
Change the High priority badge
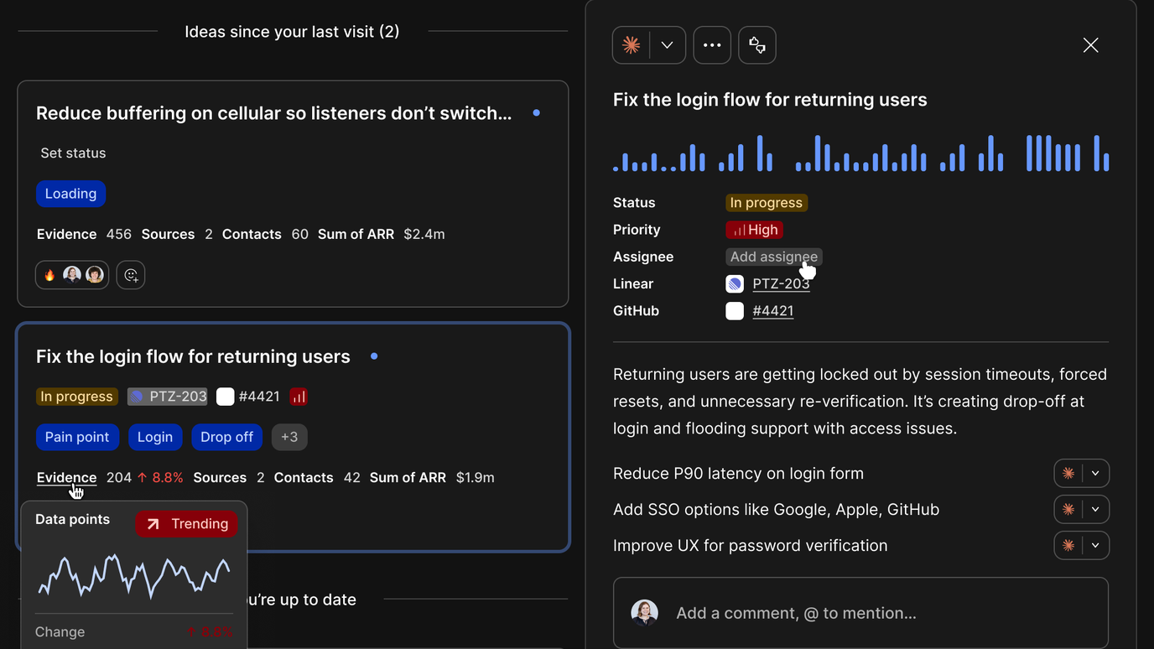[754, 230]
